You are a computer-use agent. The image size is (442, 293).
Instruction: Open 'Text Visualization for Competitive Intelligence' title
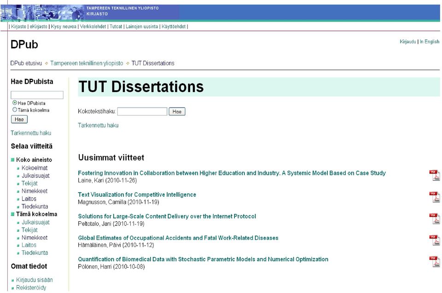137,195
